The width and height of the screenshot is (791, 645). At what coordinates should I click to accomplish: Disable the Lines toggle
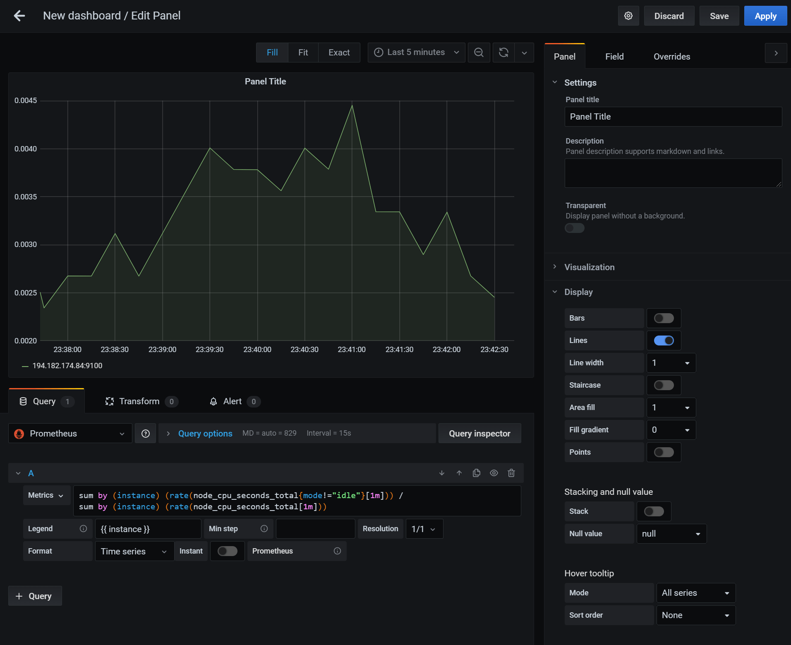coord(664,340)
